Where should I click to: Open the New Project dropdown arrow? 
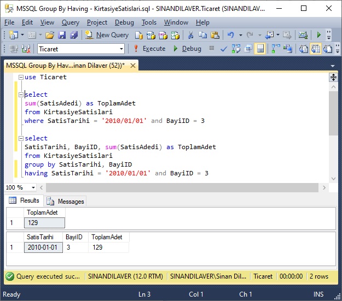[22, 35]
